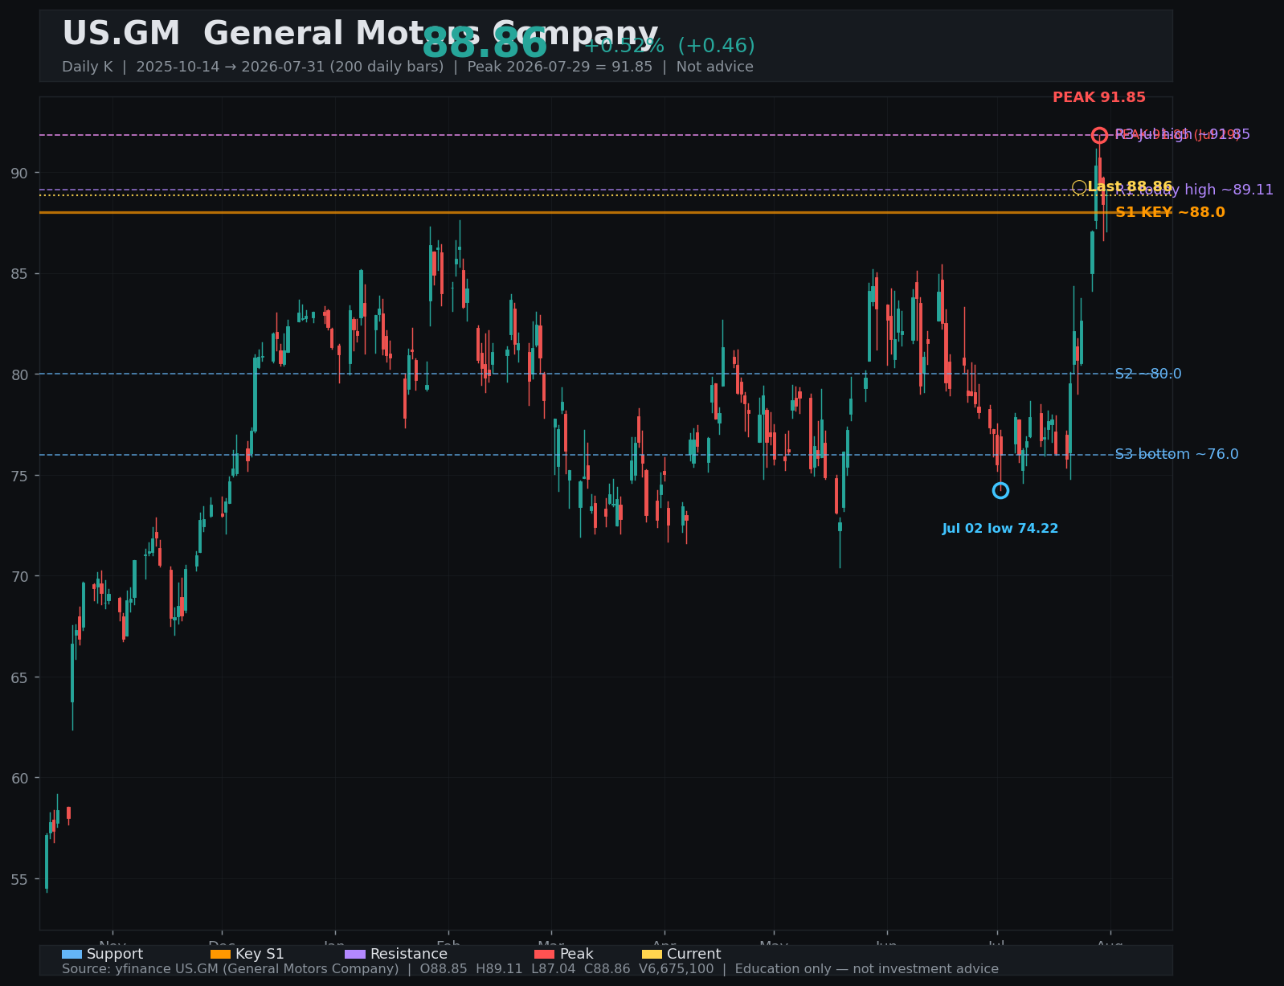Click the 'Last 88.86' price label
The width and height of the screenshot is (1284, 986).
(x=1130, y=187)
